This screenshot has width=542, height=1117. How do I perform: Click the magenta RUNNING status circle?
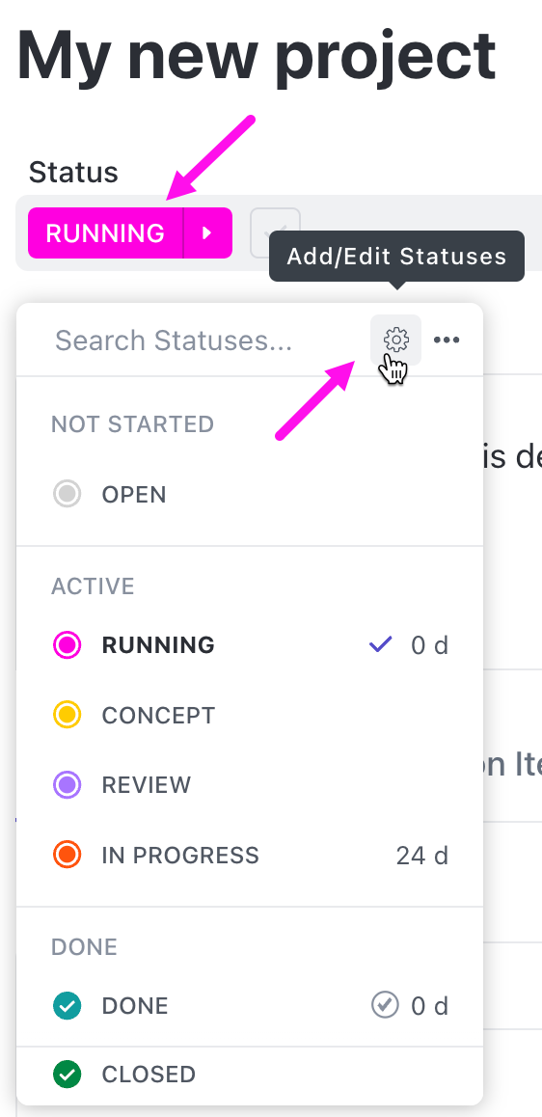click(67, 644)
